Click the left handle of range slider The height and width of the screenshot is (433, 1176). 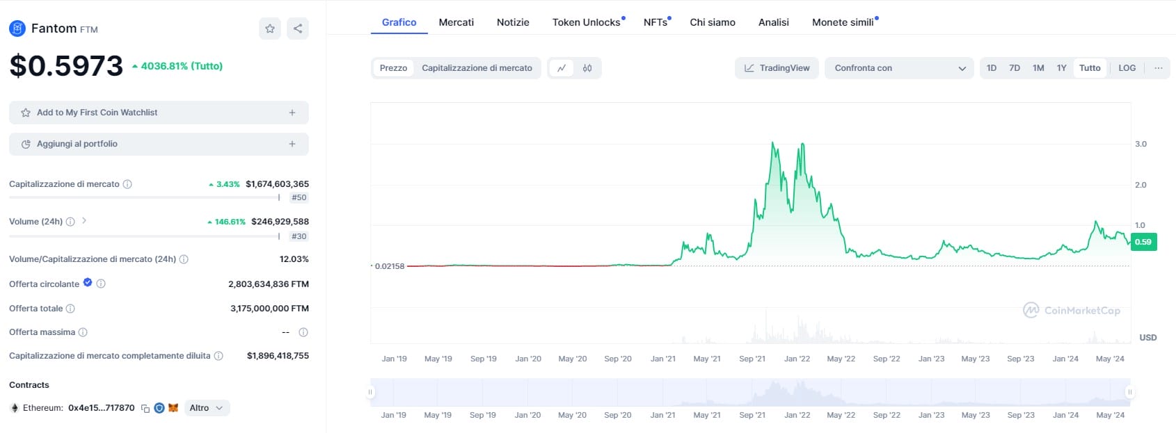[x=370, y=392]
